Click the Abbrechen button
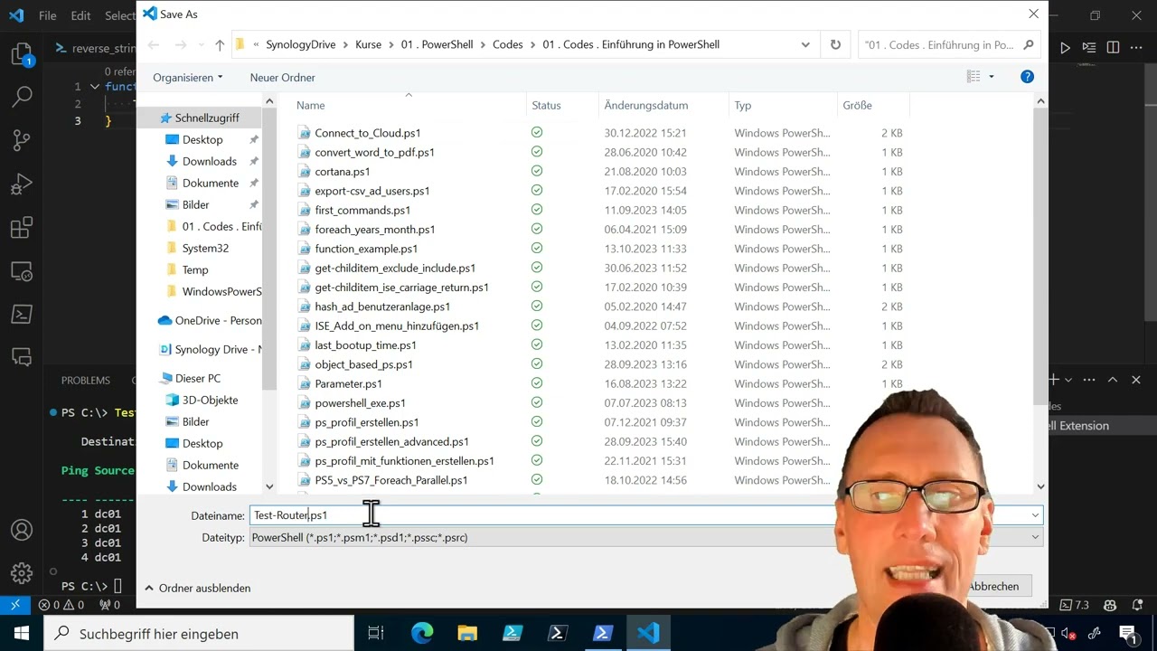1157x651 pixels. 993,586
